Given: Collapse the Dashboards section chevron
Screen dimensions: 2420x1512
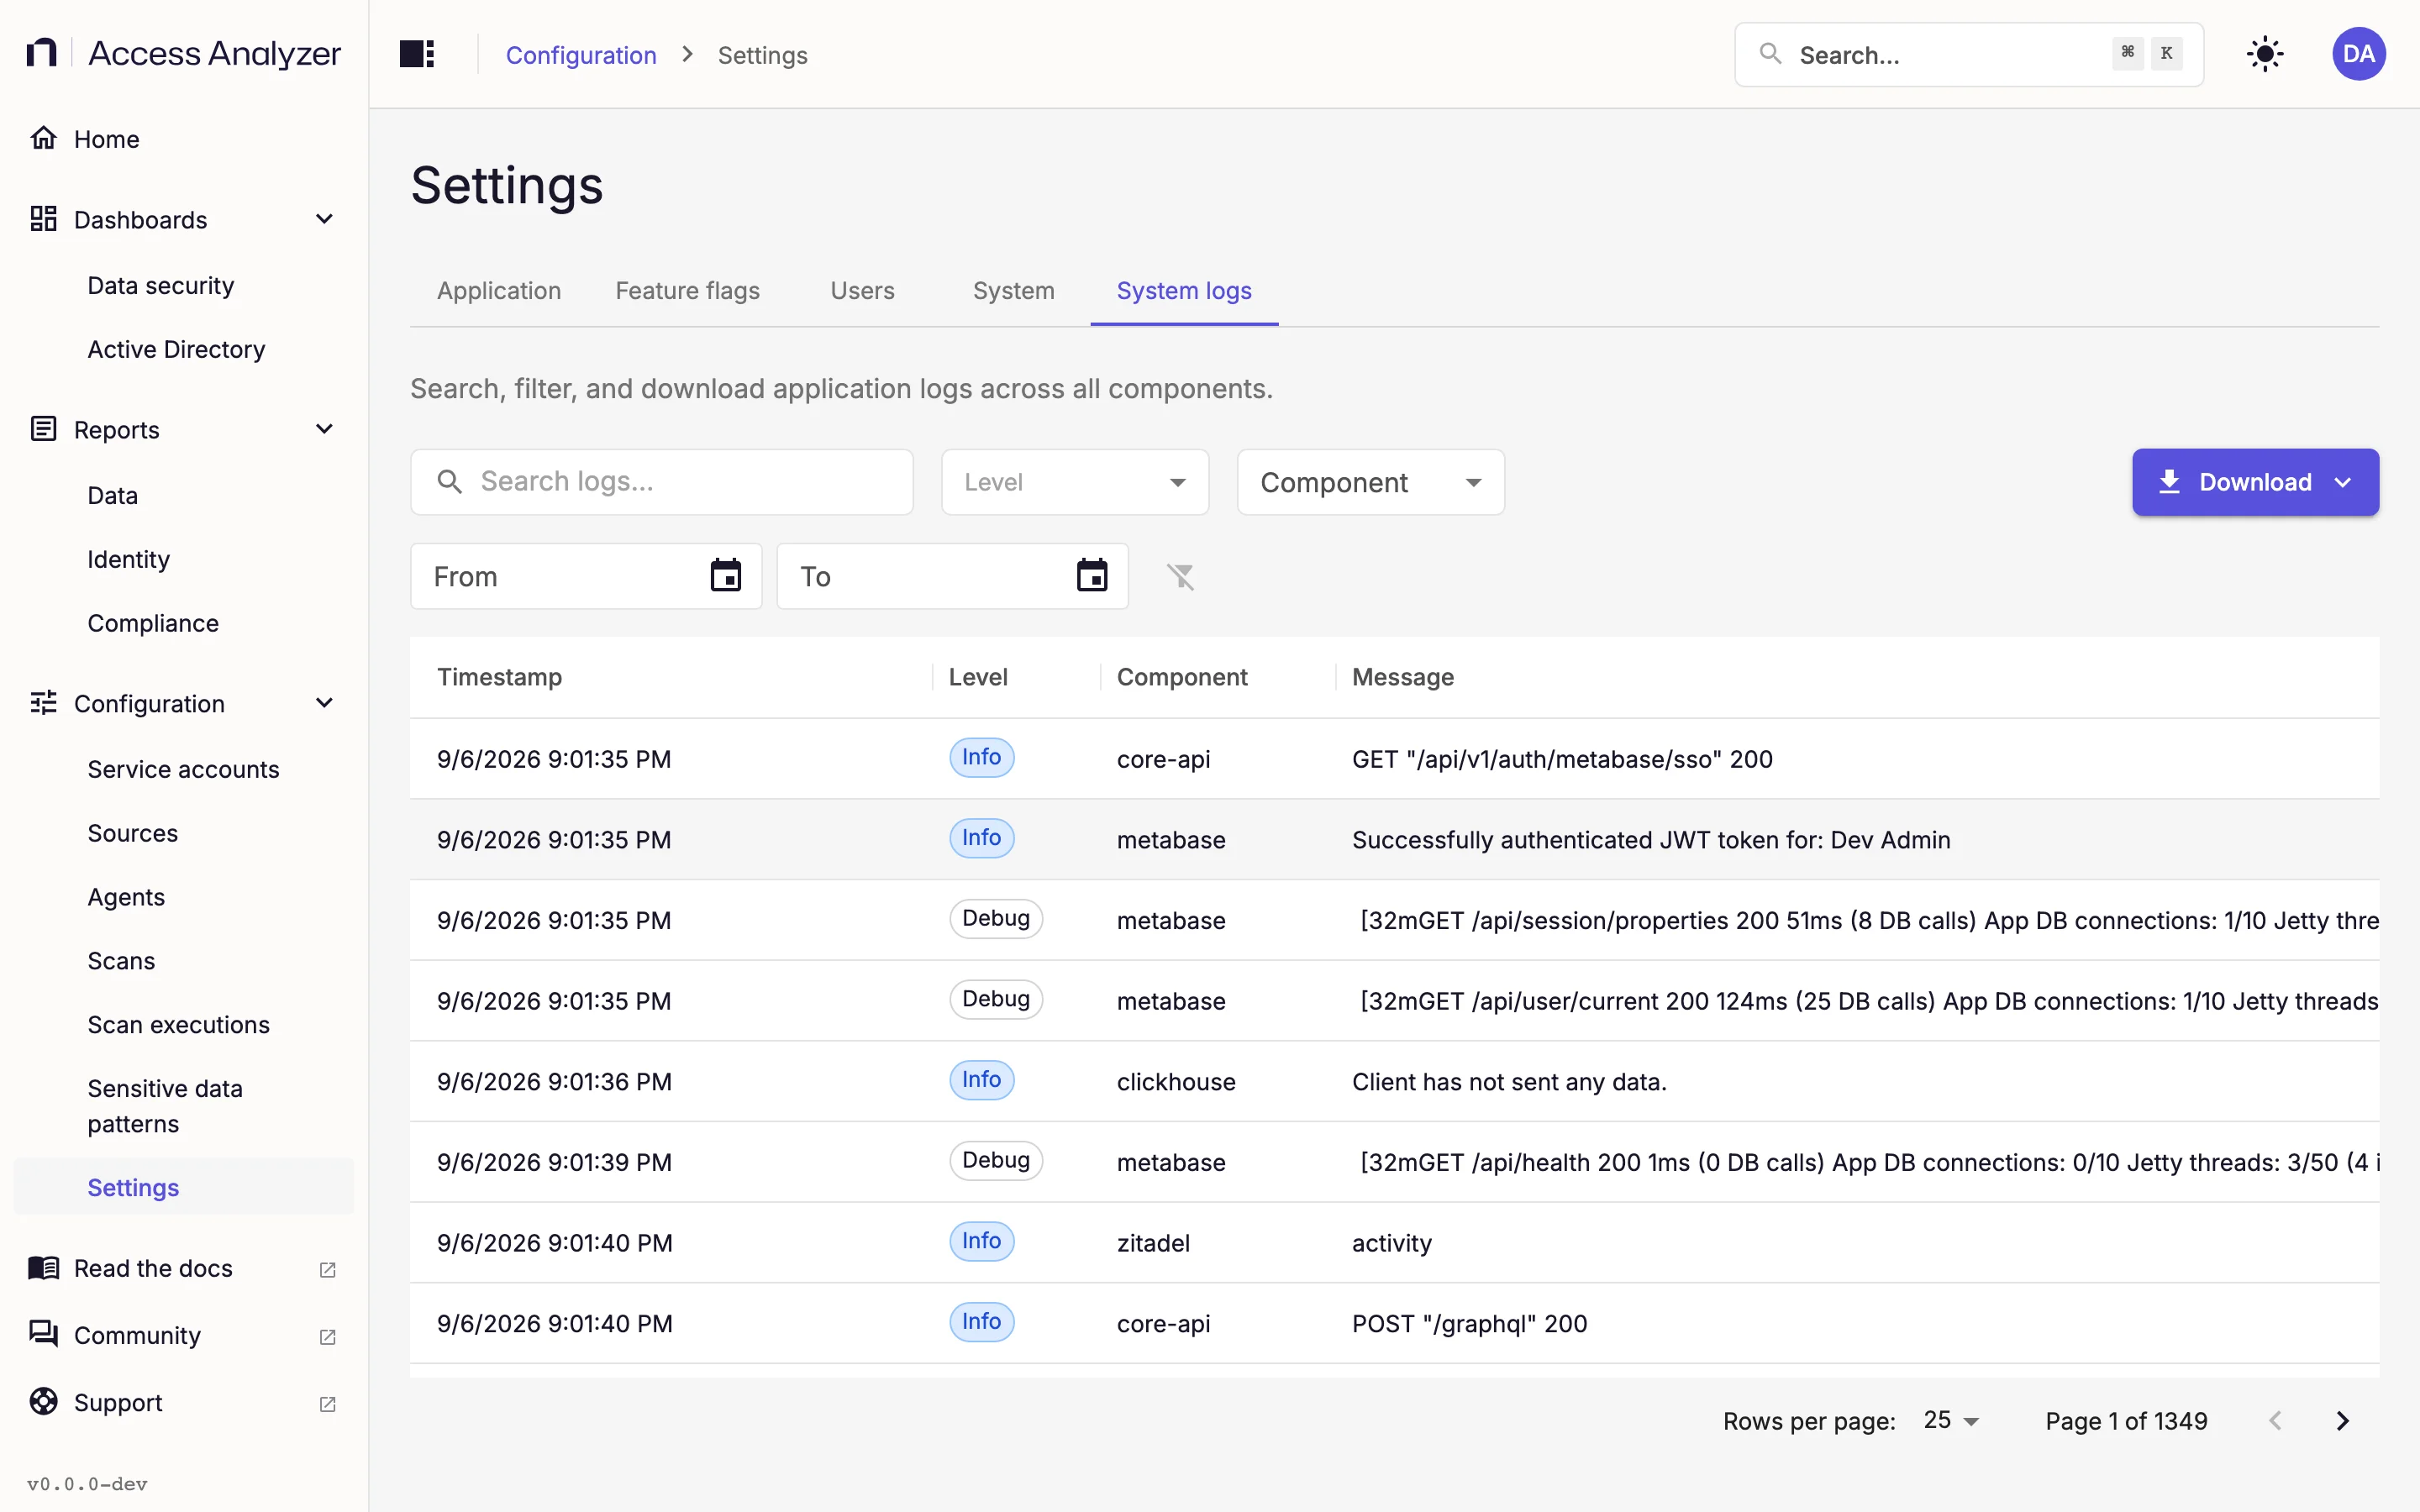Looking at the screenshot, I should (x=324, y=219).
